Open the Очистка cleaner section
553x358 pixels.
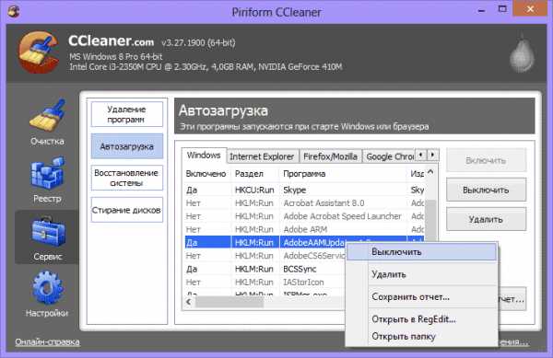click(47, 121)
